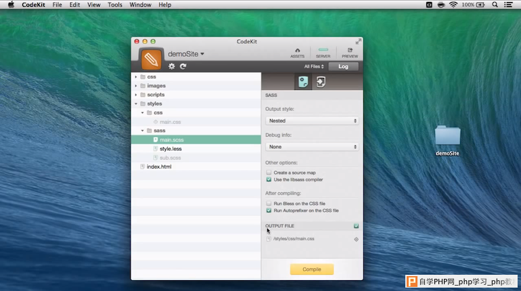The image size is (521, 291).
Task: Toggle Use the libsass compiler checkbox
Action: pyautogui.click(x=269, y=179)
